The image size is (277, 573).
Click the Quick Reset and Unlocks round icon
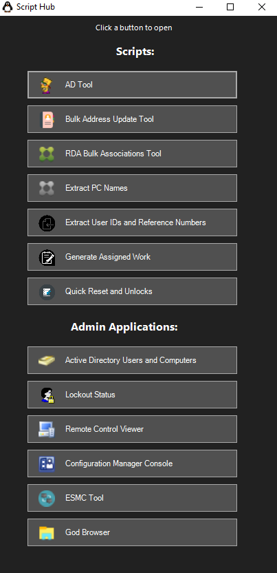[47, 291]
